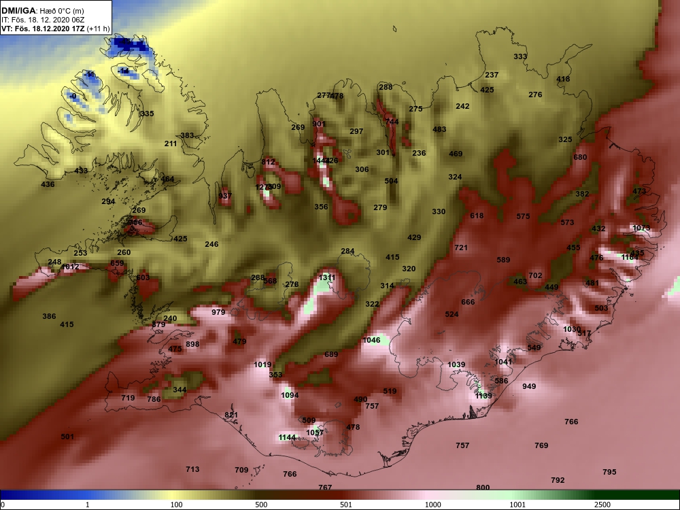The width and height of the screenshot is (680, 510).
Task: Select map value 333 in the northeast
Action: coord(520,56)
